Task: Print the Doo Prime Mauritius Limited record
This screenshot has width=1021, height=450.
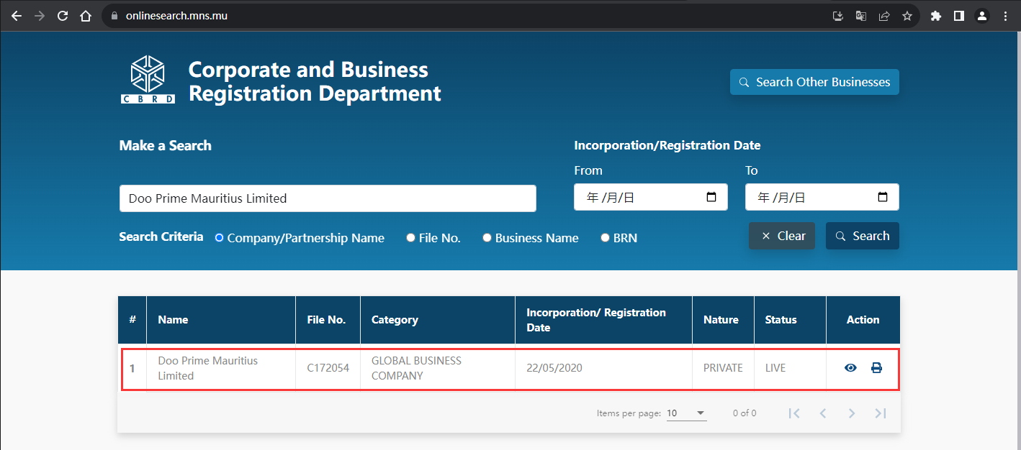Action: tap(876, 368)
